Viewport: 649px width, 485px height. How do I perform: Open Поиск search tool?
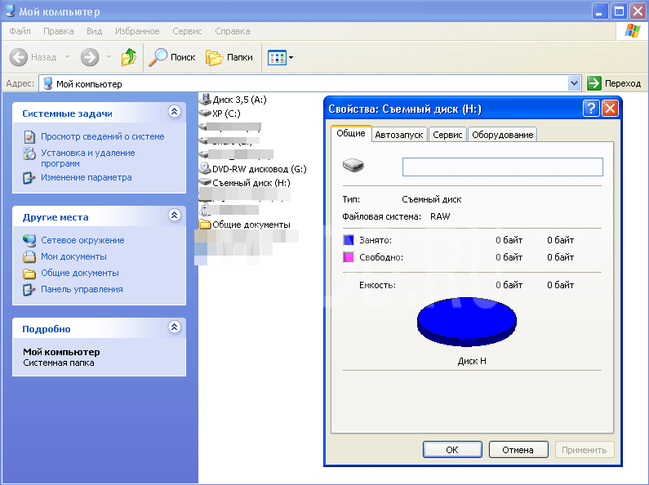171,57
